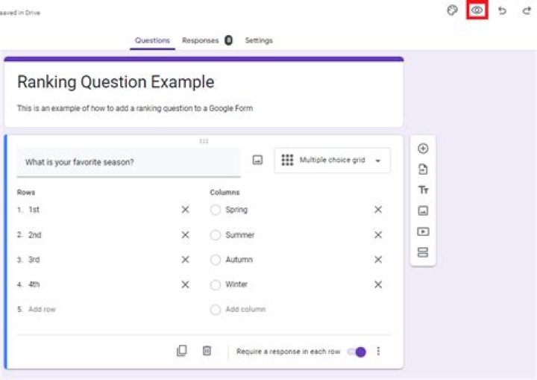
Task: Open the question's three-dot more options menu
Action: 378,352
